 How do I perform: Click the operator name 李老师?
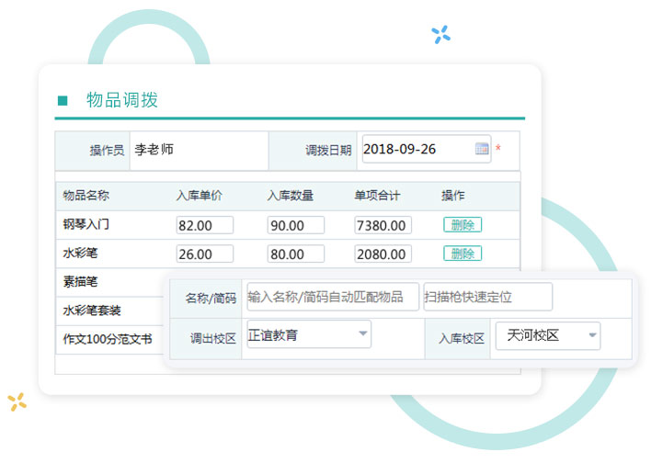tap(154, 150)
